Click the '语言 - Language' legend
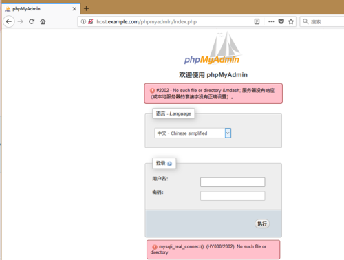 coord(173,113)
